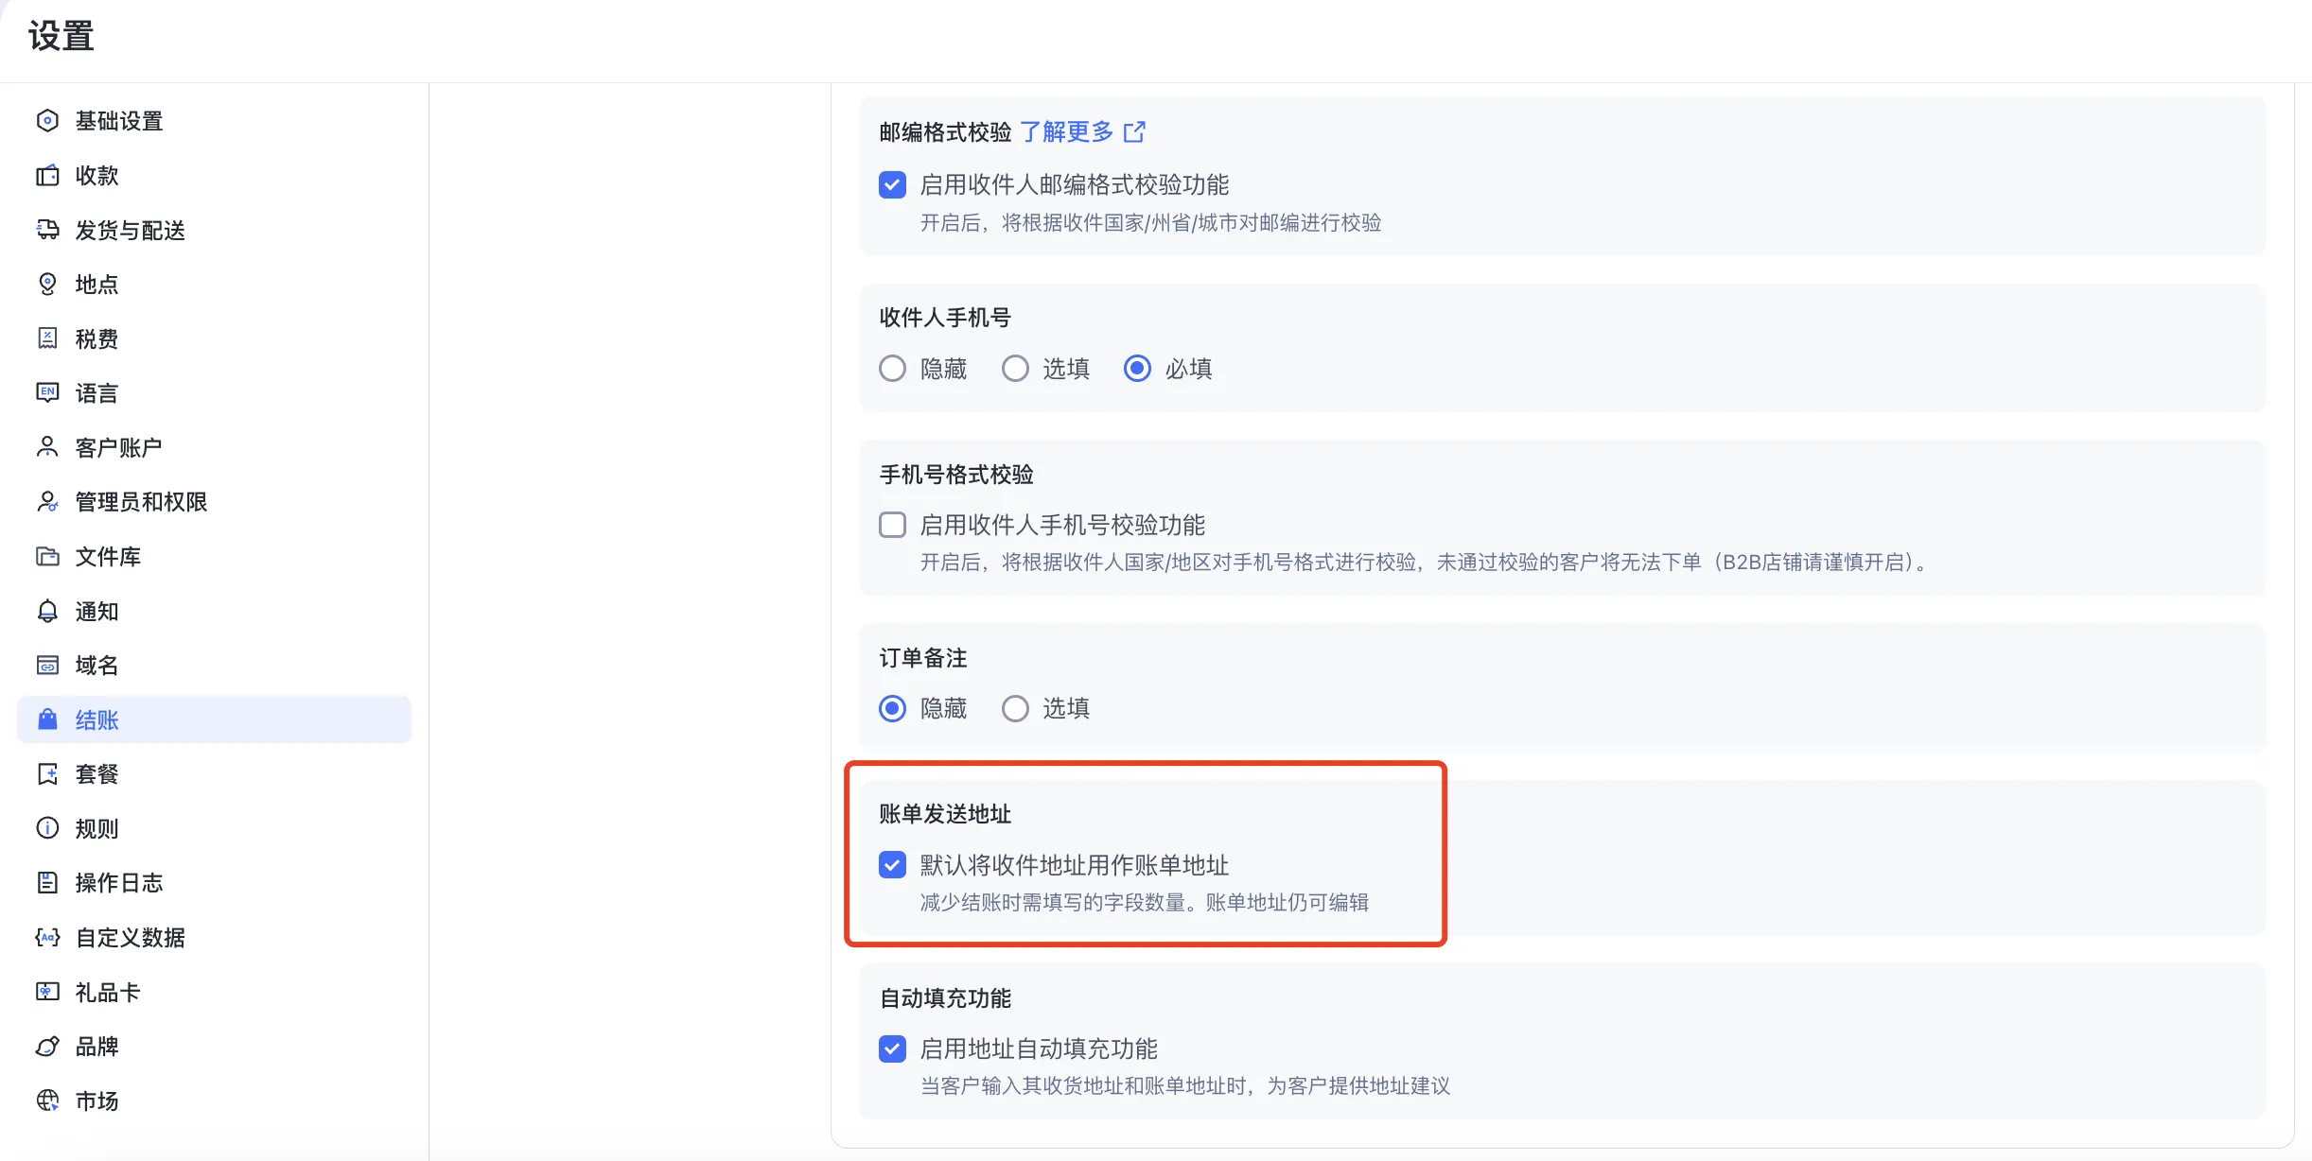Open the 结账 settings menu item
Screen dimensions: 2312x1161
click(96, 720)
